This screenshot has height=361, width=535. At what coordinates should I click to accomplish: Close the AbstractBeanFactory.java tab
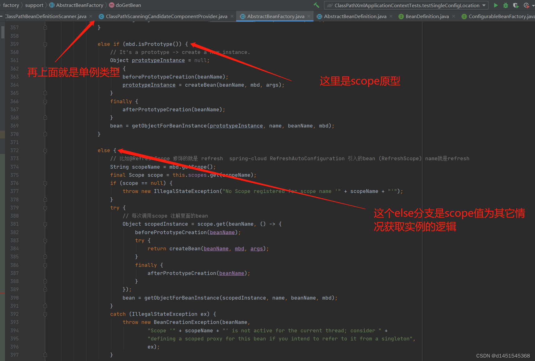coord(309,16)
